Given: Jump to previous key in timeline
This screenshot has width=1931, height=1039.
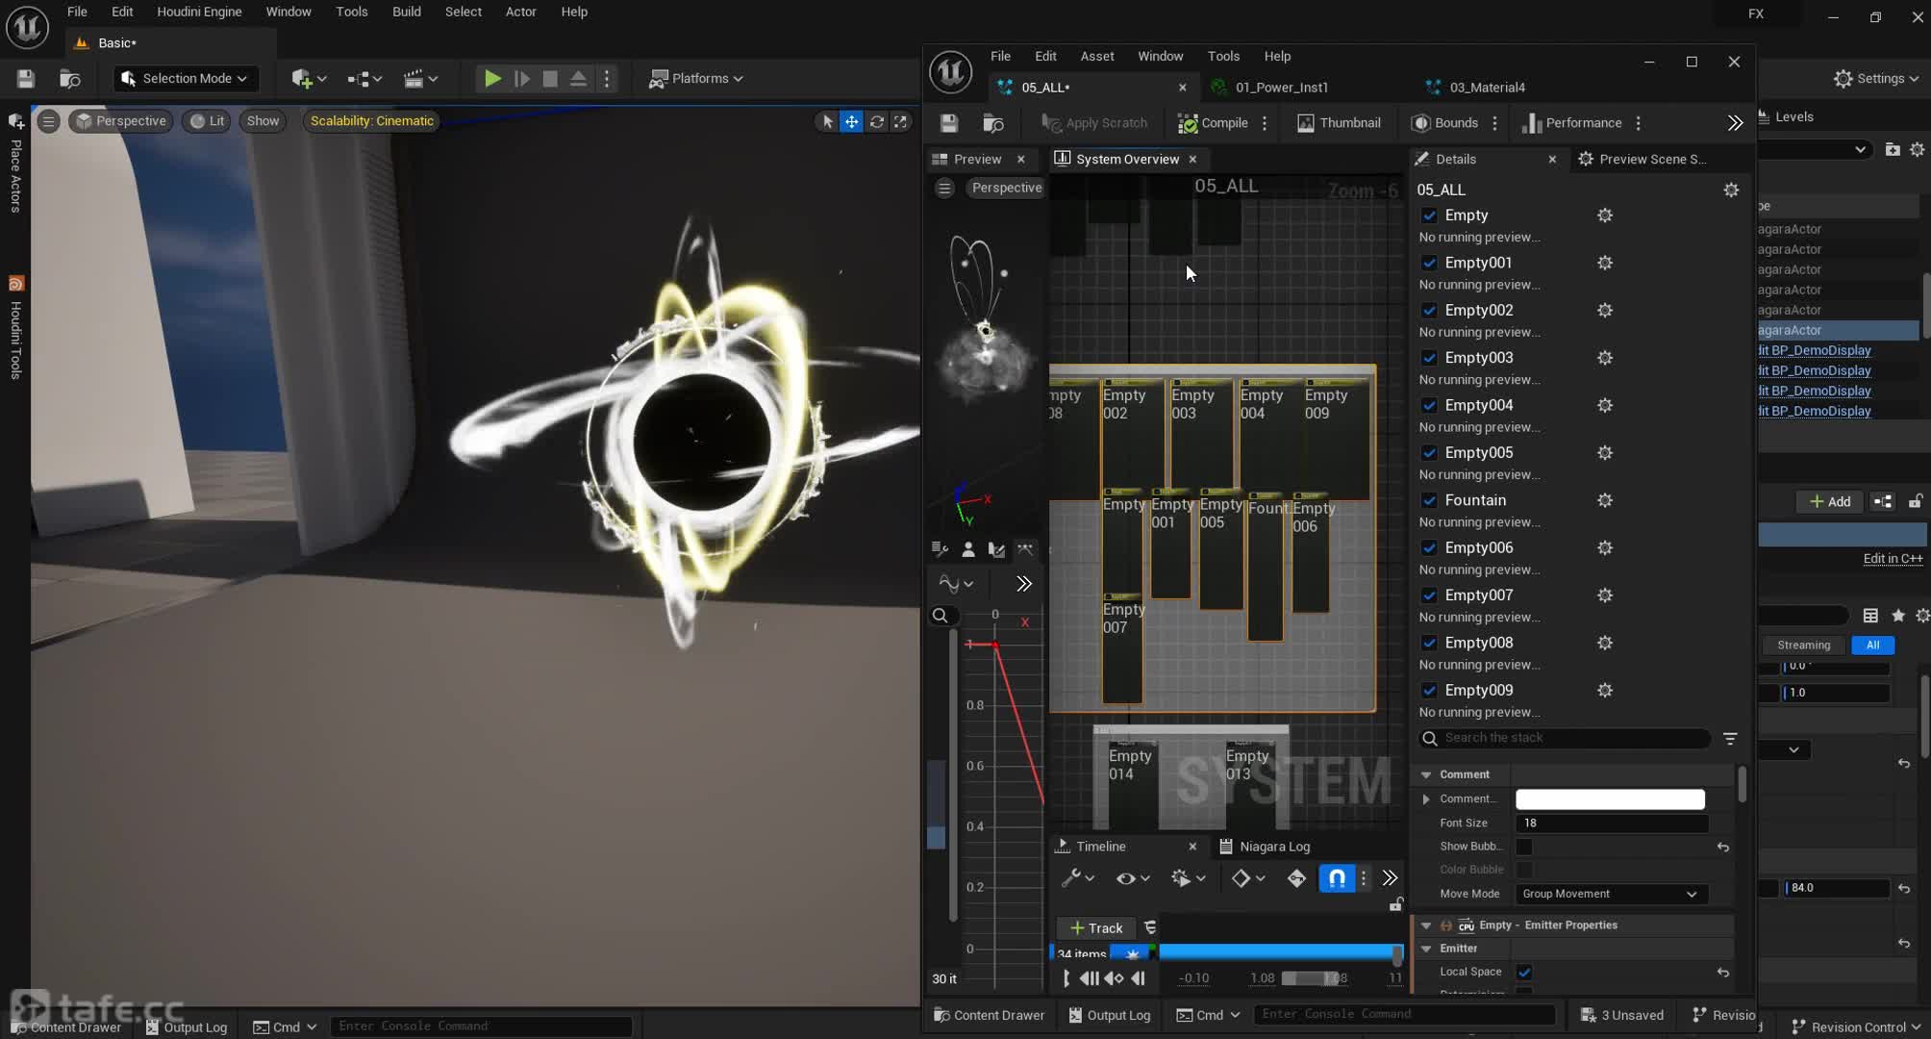Looking at the screenshot, I should click(1114, 978).
